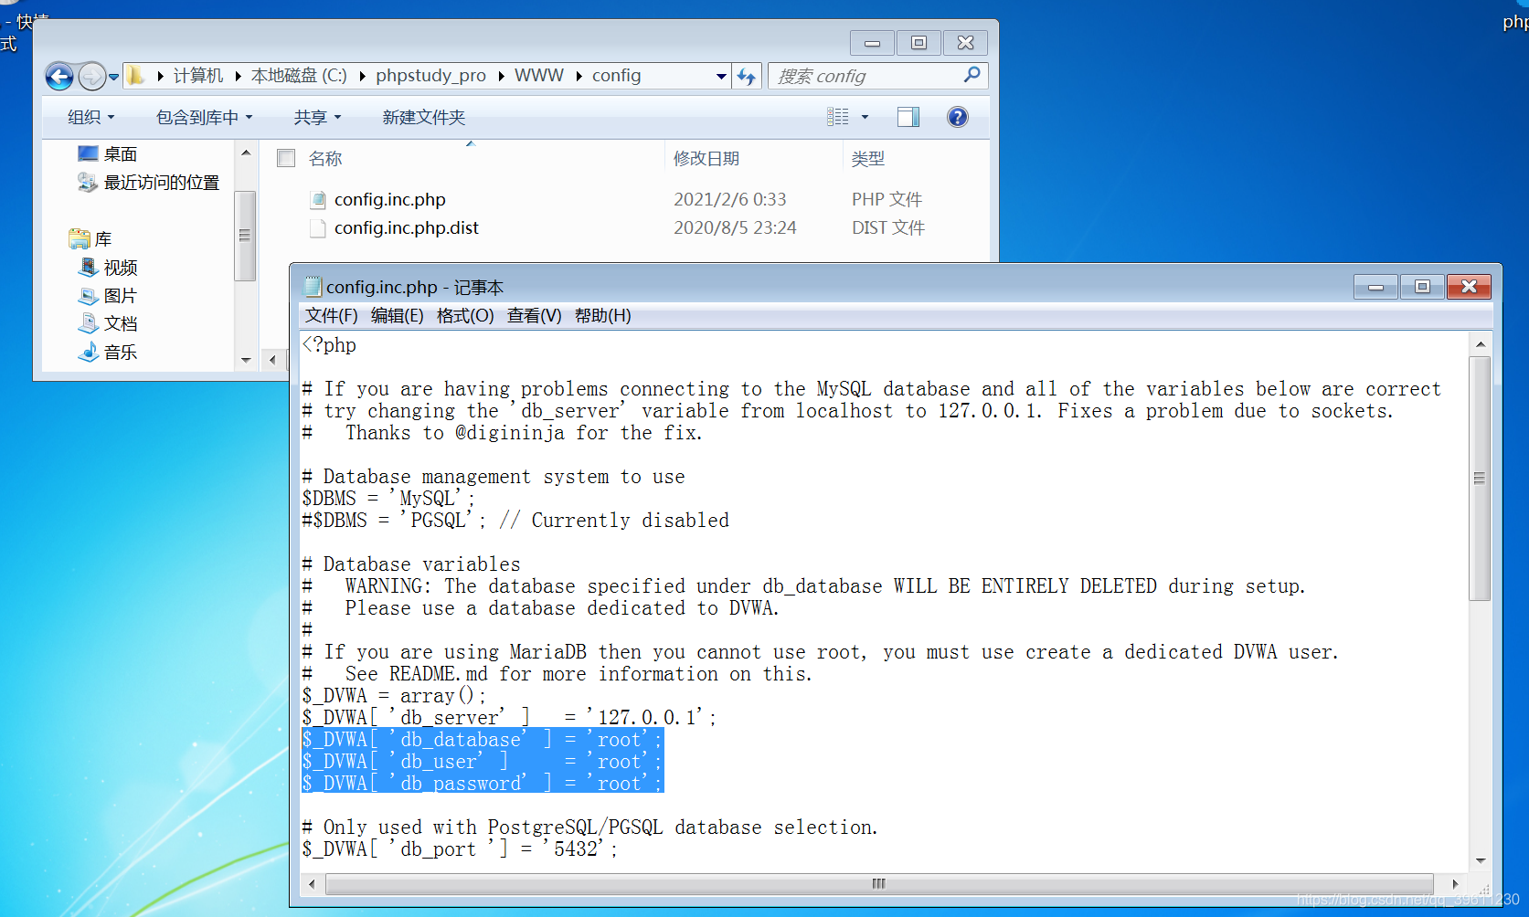
Task: Click the 搜索 config search field
Action: (864, 76)
